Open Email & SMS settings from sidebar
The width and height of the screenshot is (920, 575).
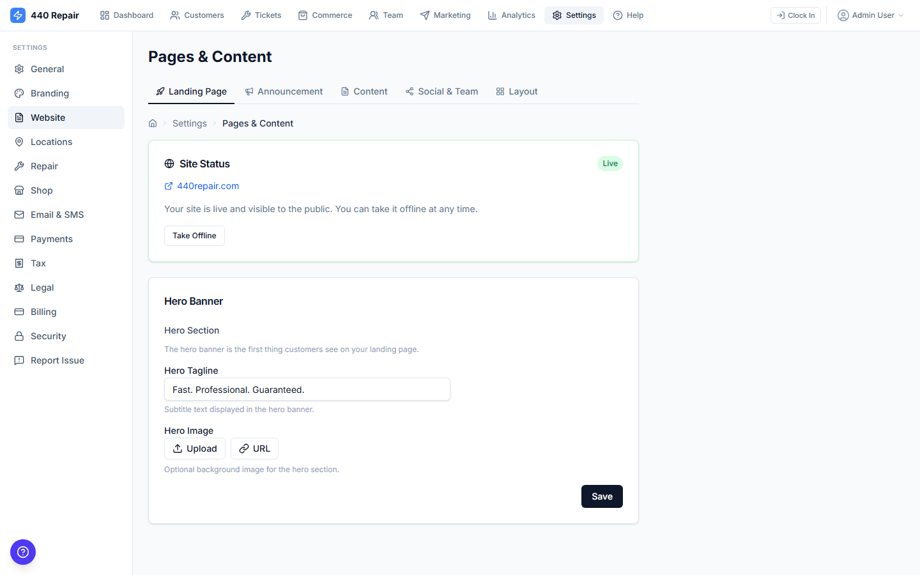click(57, 214)
